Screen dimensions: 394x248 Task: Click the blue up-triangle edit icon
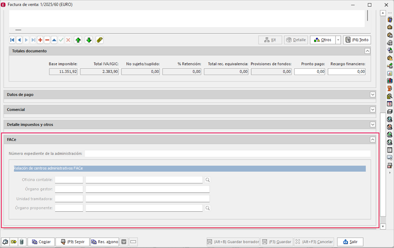coord(54,40)
